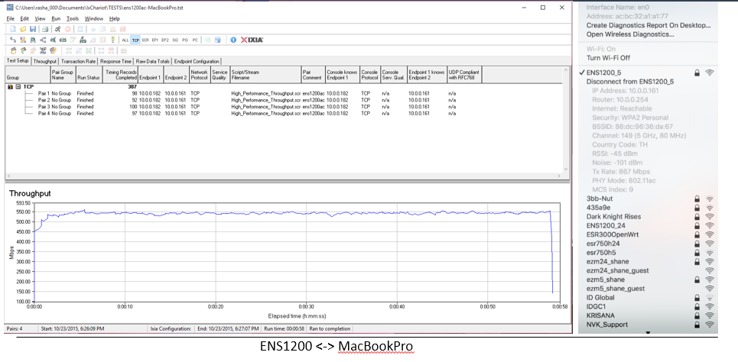Click the red Stop test icon
The width and height of the screenshot is (738, 362).
coord(68,29)
